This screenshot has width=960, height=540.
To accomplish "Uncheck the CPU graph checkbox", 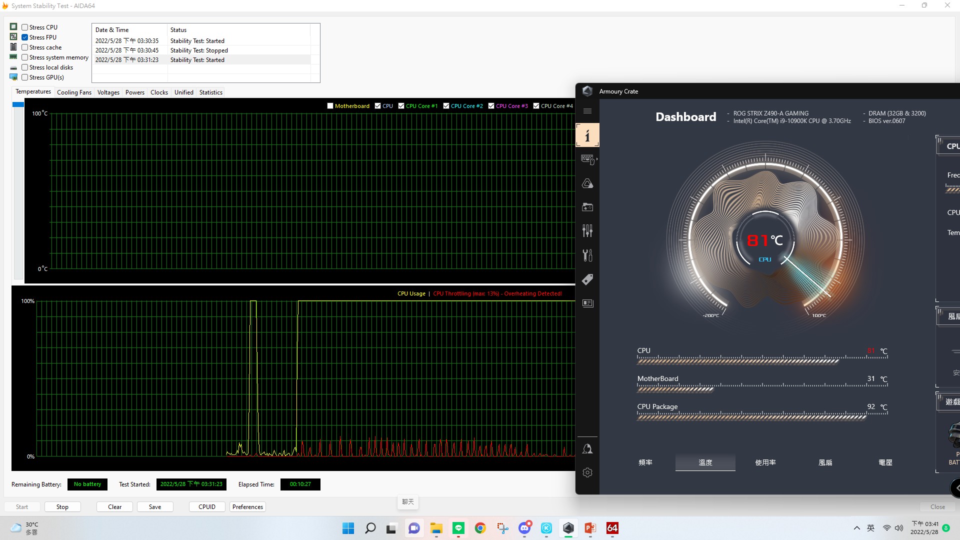I will click(377, 106).
